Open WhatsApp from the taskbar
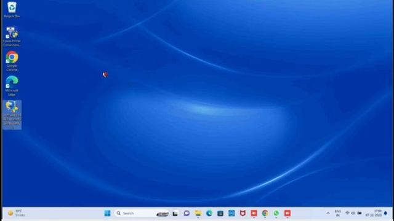 pos(276,213)
